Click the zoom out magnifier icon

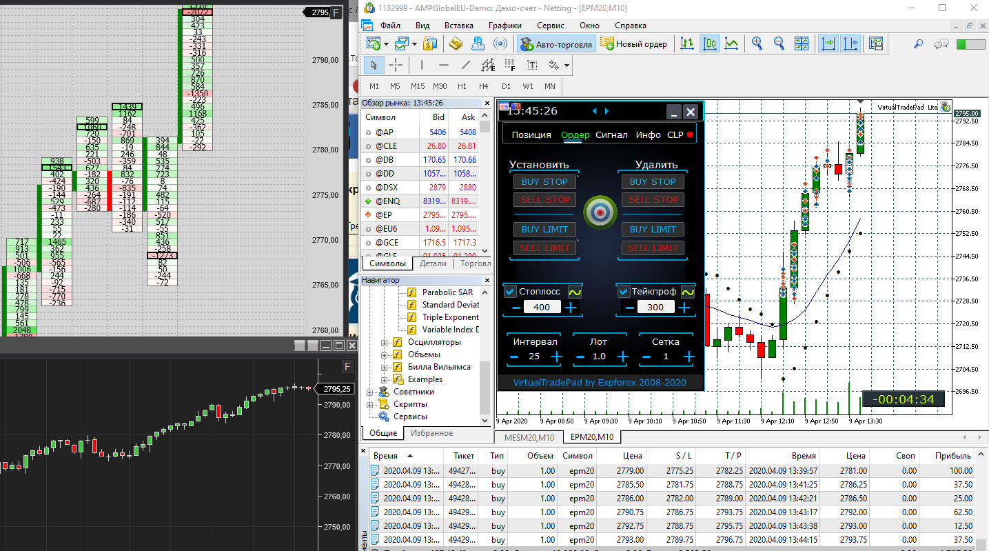[779, 43]
